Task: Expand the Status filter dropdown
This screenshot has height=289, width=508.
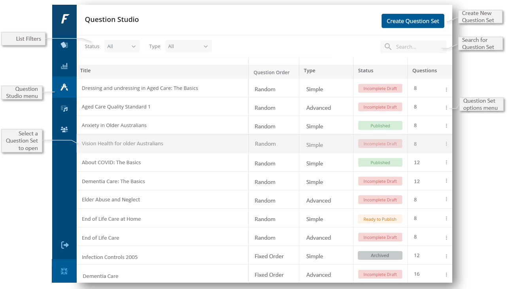Action: click(x=122, y=47)
